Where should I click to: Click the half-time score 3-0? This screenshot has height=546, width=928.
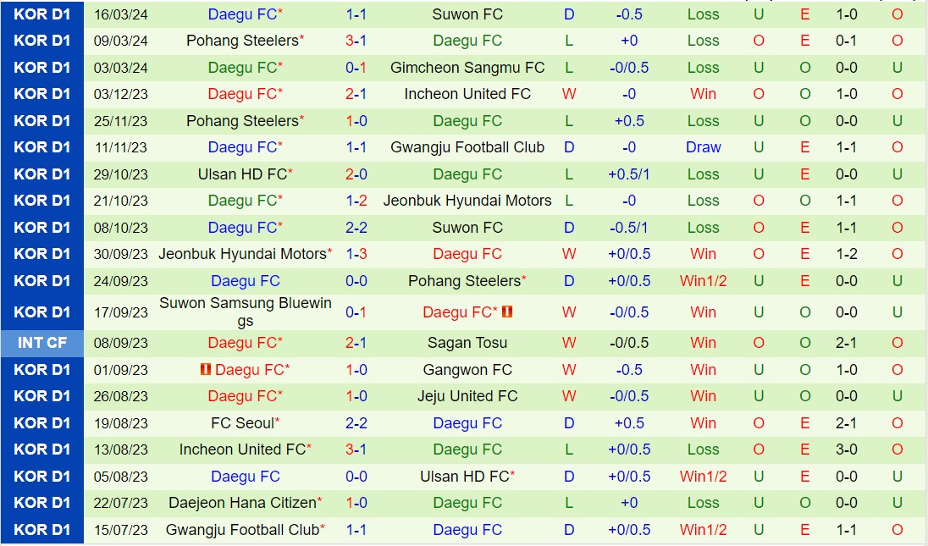847,449
